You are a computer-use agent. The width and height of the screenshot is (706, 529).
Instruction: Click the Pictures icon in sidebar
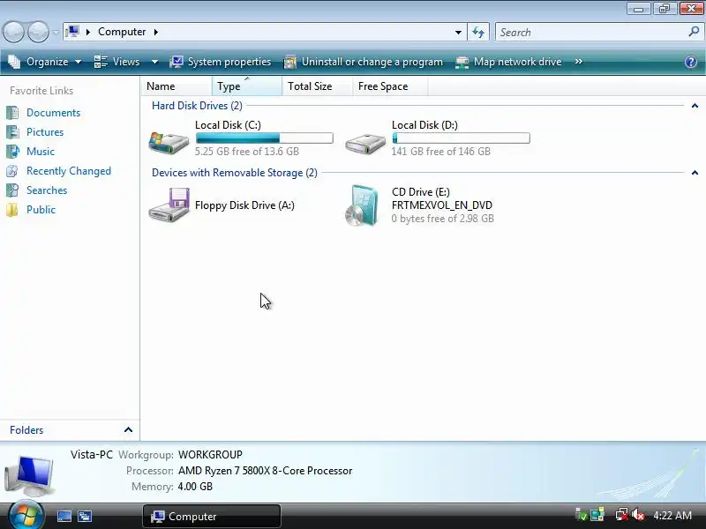pyautogui.click(x=12, y=132)
